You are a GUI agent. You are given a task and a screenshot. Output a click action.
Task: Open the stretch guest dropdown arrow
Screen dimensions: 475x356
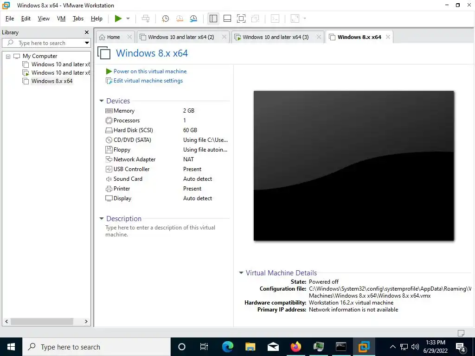pyautogui.click(x=305, y=19)
